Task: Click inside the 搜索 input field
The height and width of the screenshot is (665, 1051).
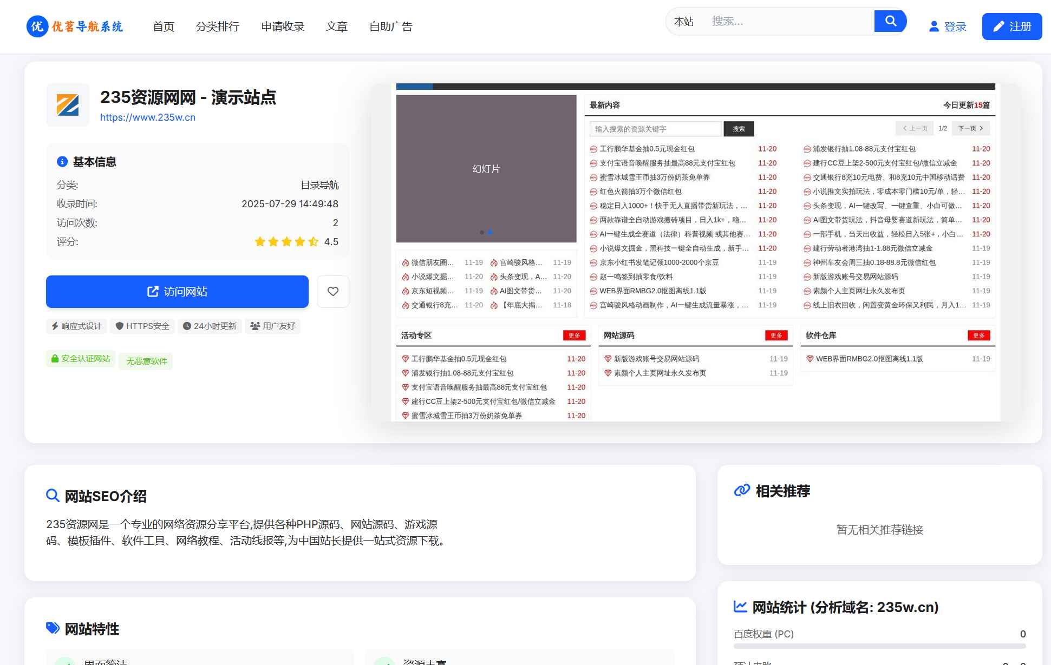Action: 785,21
